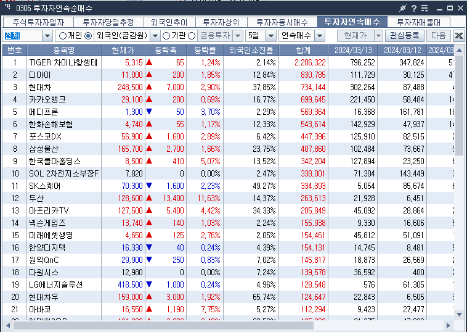Click the pin icon in title bar
Viewport: 467px width, 332px height.
(403, 9)
